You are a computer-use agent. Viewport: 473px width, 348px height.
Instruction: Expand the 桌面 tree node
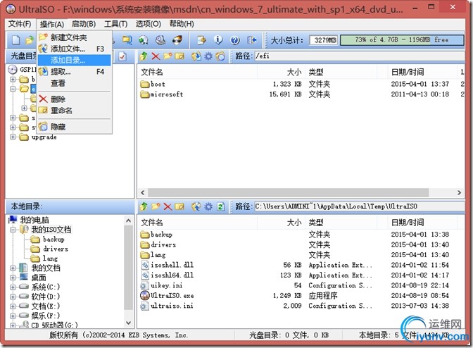coord(13,278)
